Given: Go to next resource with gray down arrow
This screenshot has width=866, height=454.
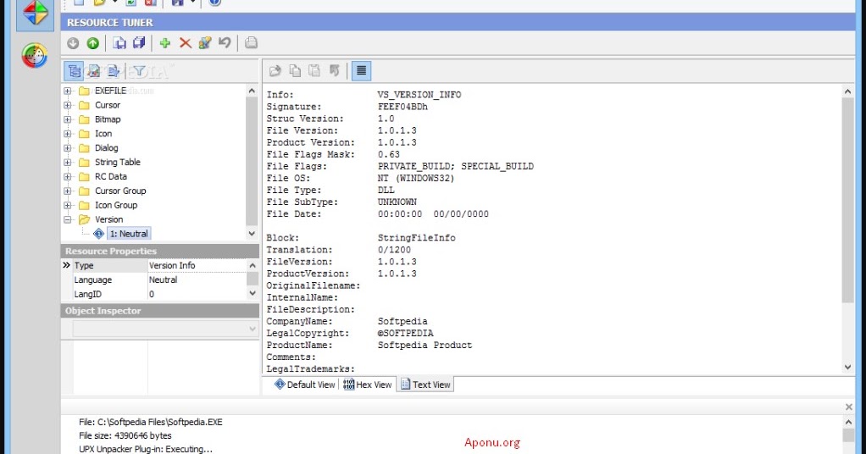Looking at the screenshot, I should point(73,43).
